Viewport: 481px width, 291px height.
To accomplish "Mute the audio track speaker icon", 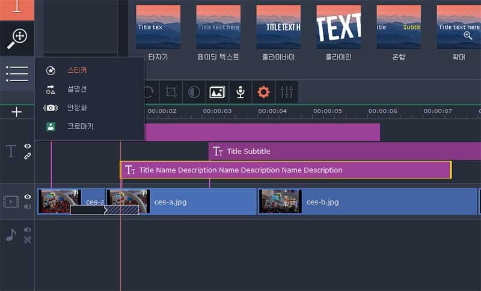I will click(28, 230).
